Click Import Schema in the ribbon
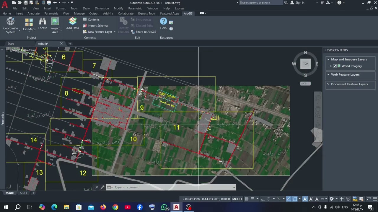The width and height of the screenshot is (378, 212). click(95, 26)
